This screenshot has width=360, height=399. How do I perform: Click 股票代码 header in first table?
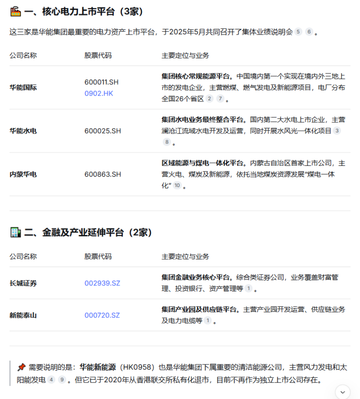pyautogui.click(x=98, y=55)
